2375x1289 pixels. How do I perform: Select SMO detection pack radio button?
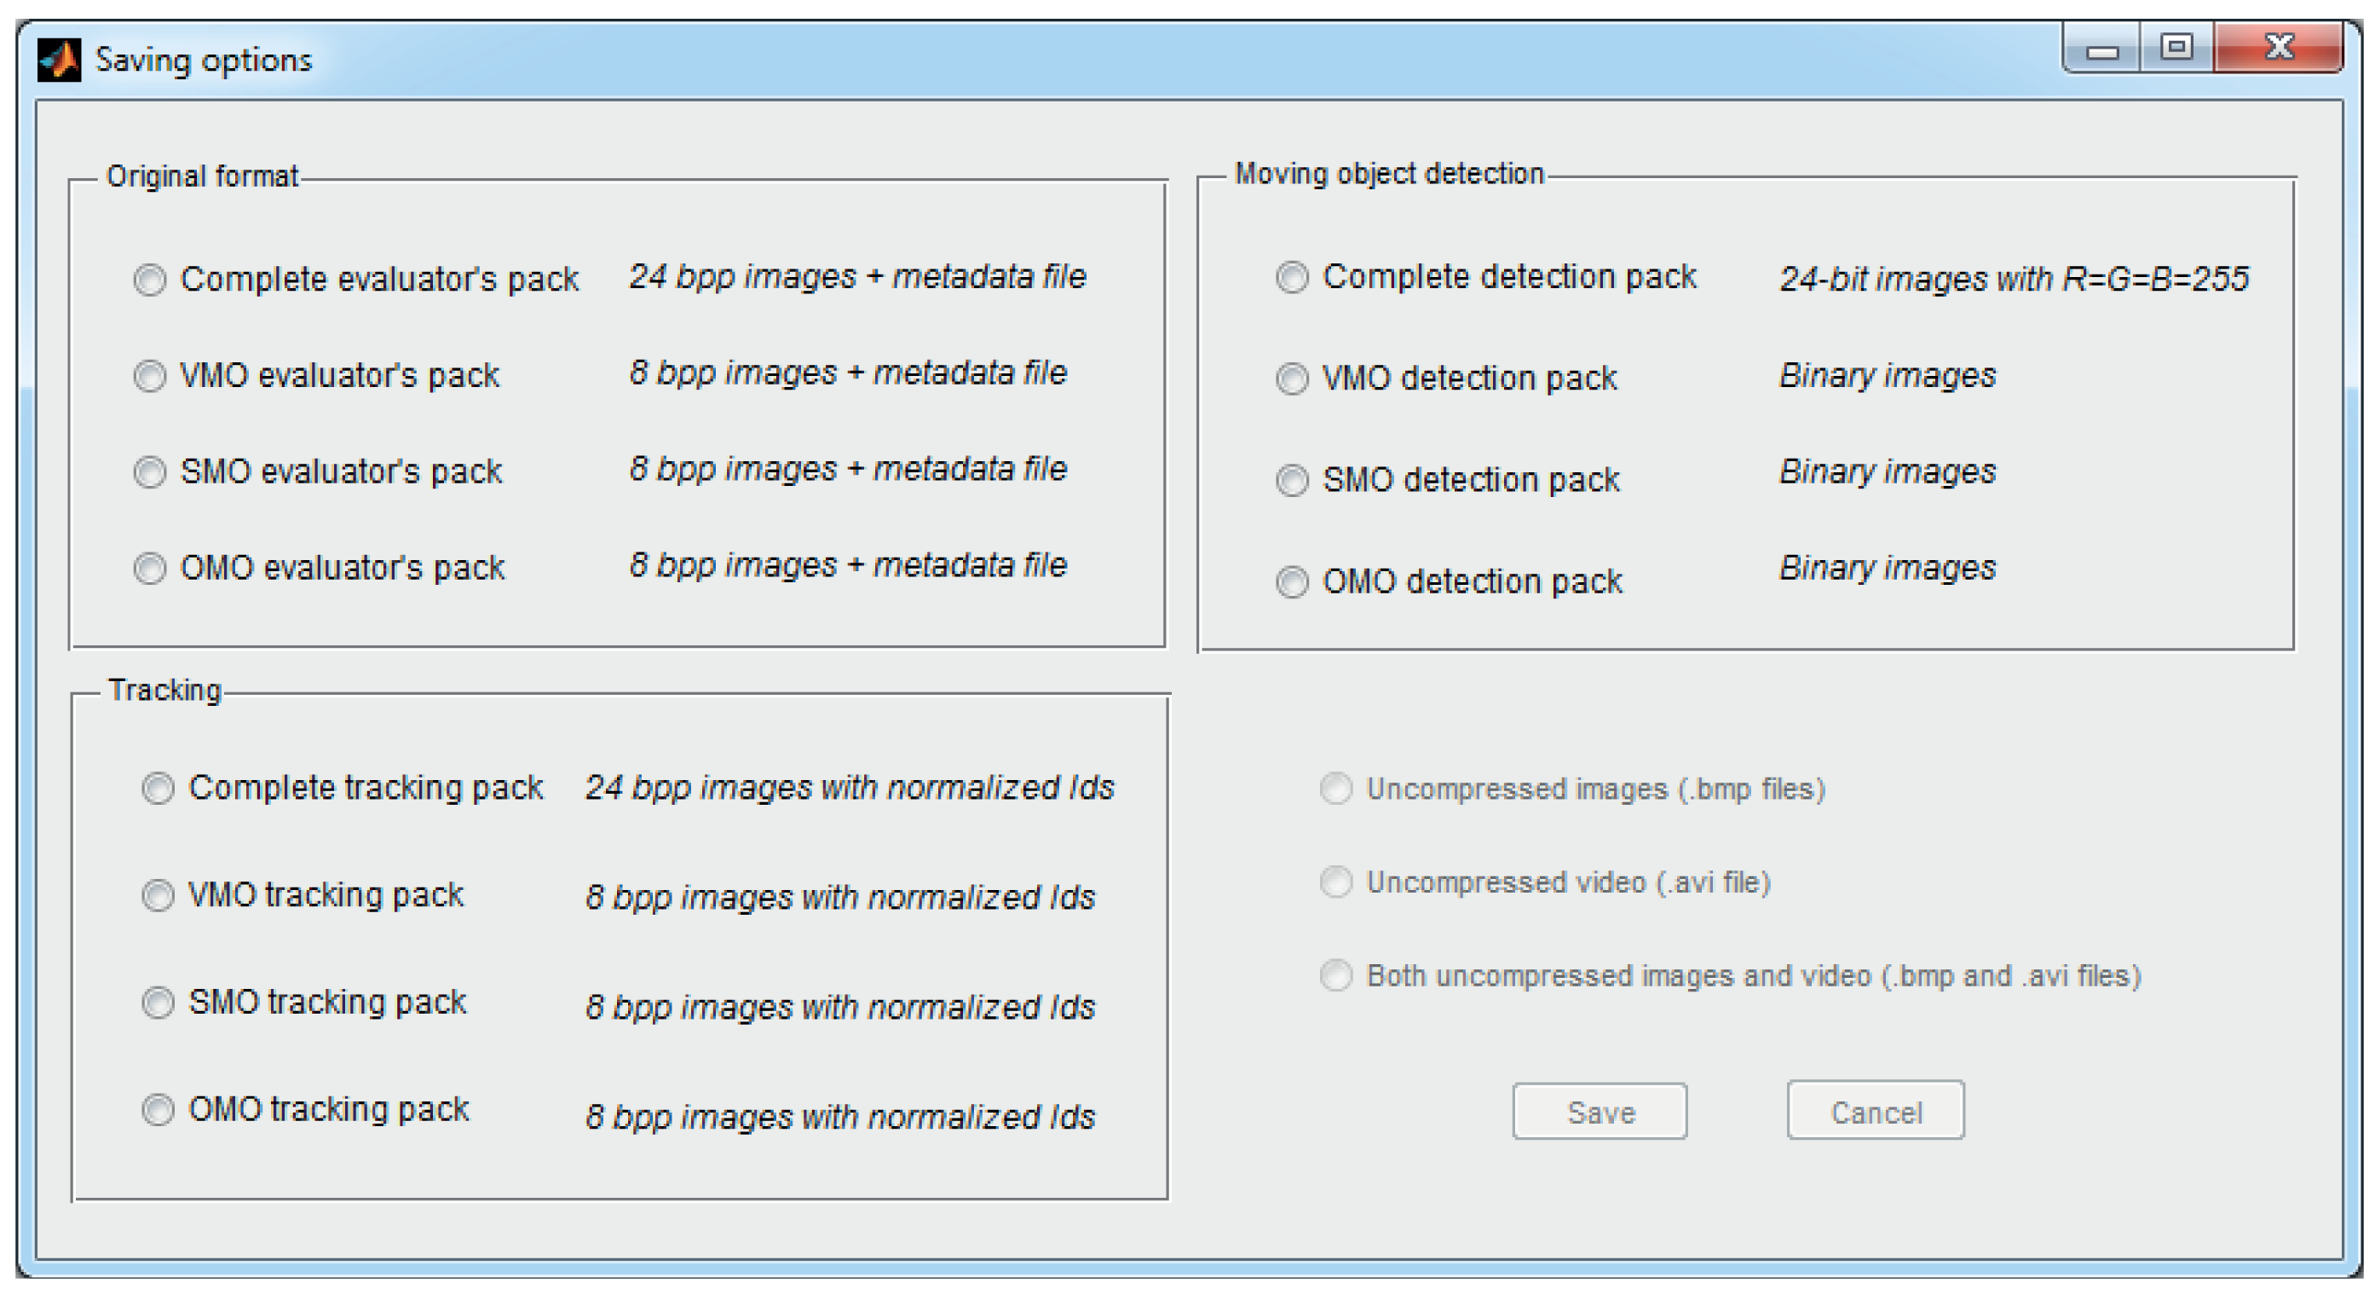click(1292, 480)
